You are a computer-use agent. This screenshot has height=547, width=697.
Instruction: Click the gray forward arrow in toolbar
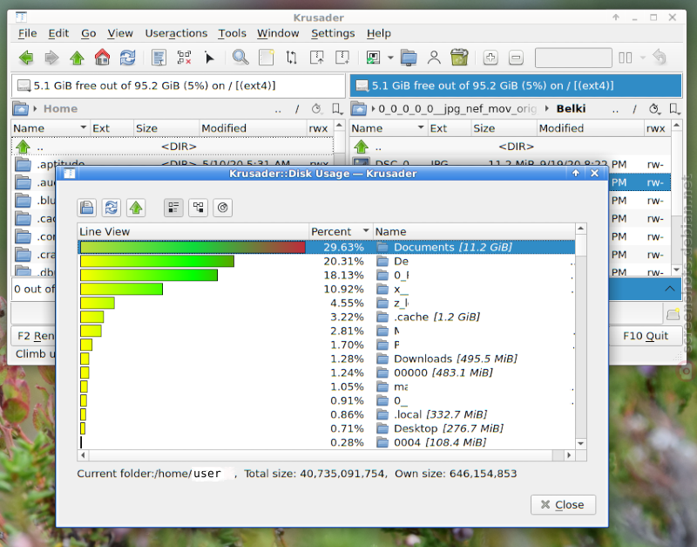click(x=51, y=58)
